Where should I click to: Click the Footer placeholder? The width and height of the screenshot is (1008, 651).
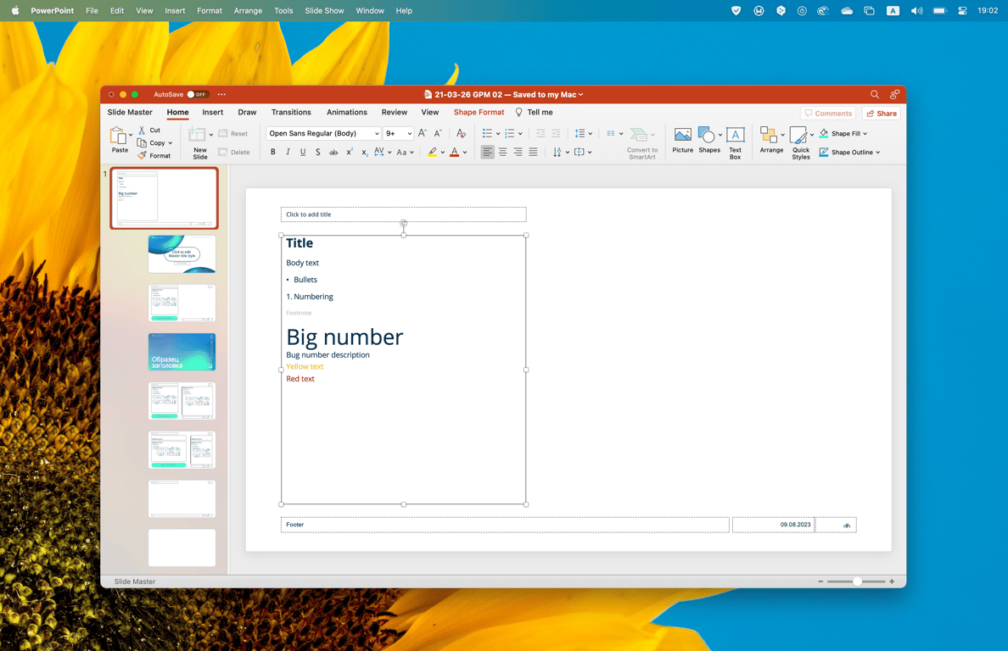click(x=505, y=525)
